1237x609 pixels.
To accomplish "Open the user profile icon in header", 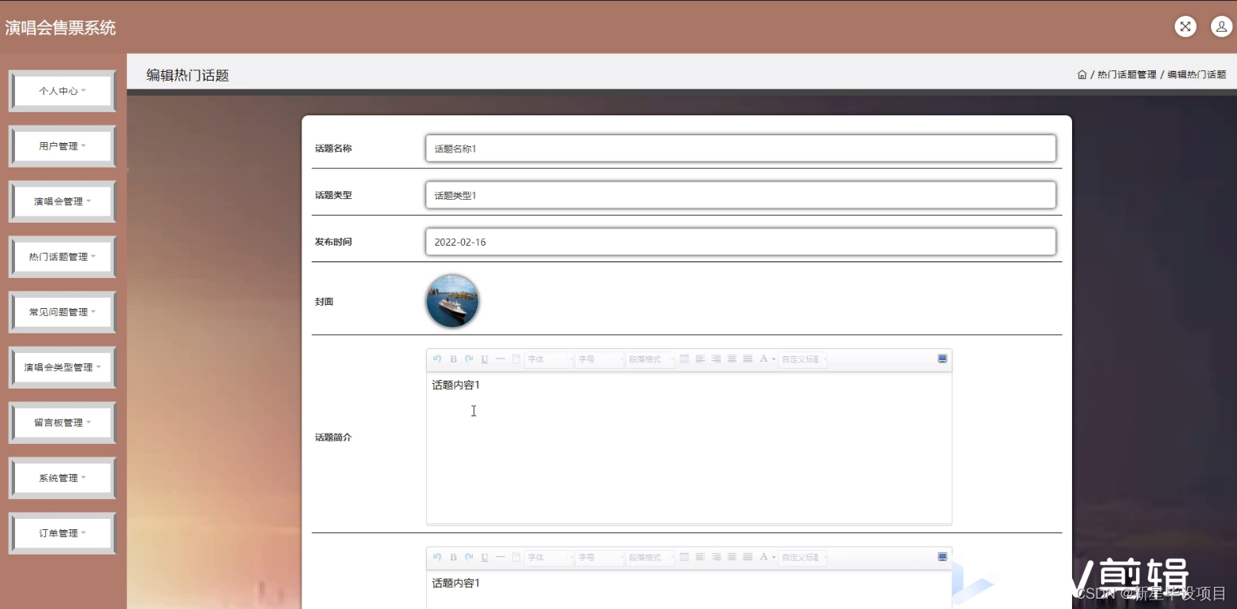I will pos(1221,27).
